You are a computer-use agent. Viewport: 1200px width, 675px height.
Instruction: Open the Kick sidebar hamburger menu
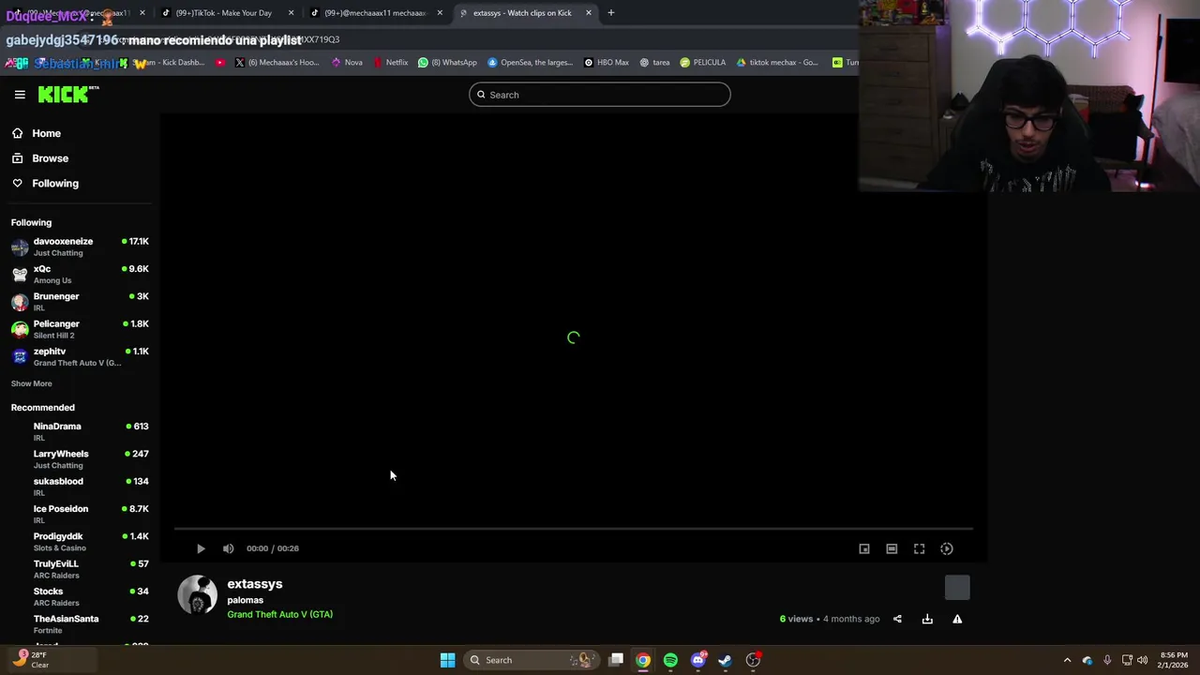20,95
